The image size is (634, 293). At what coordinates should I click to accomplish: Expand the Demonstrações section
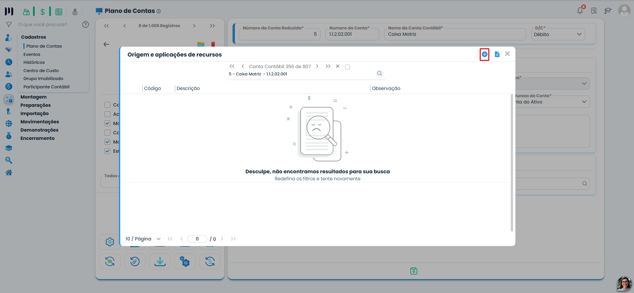pyautogui.click(x=39, y=130)
